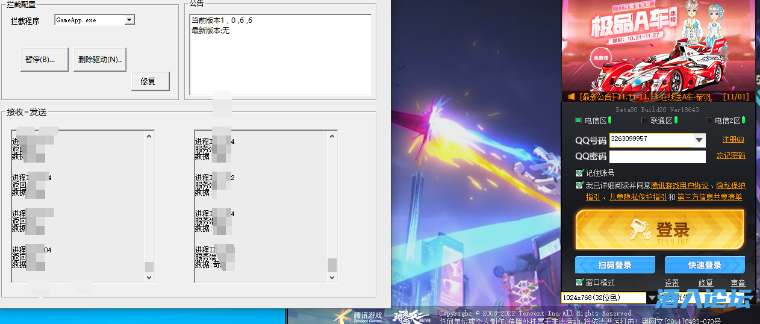Open the 拦截程序 GameApp.exe dropdown

[129, 20]
